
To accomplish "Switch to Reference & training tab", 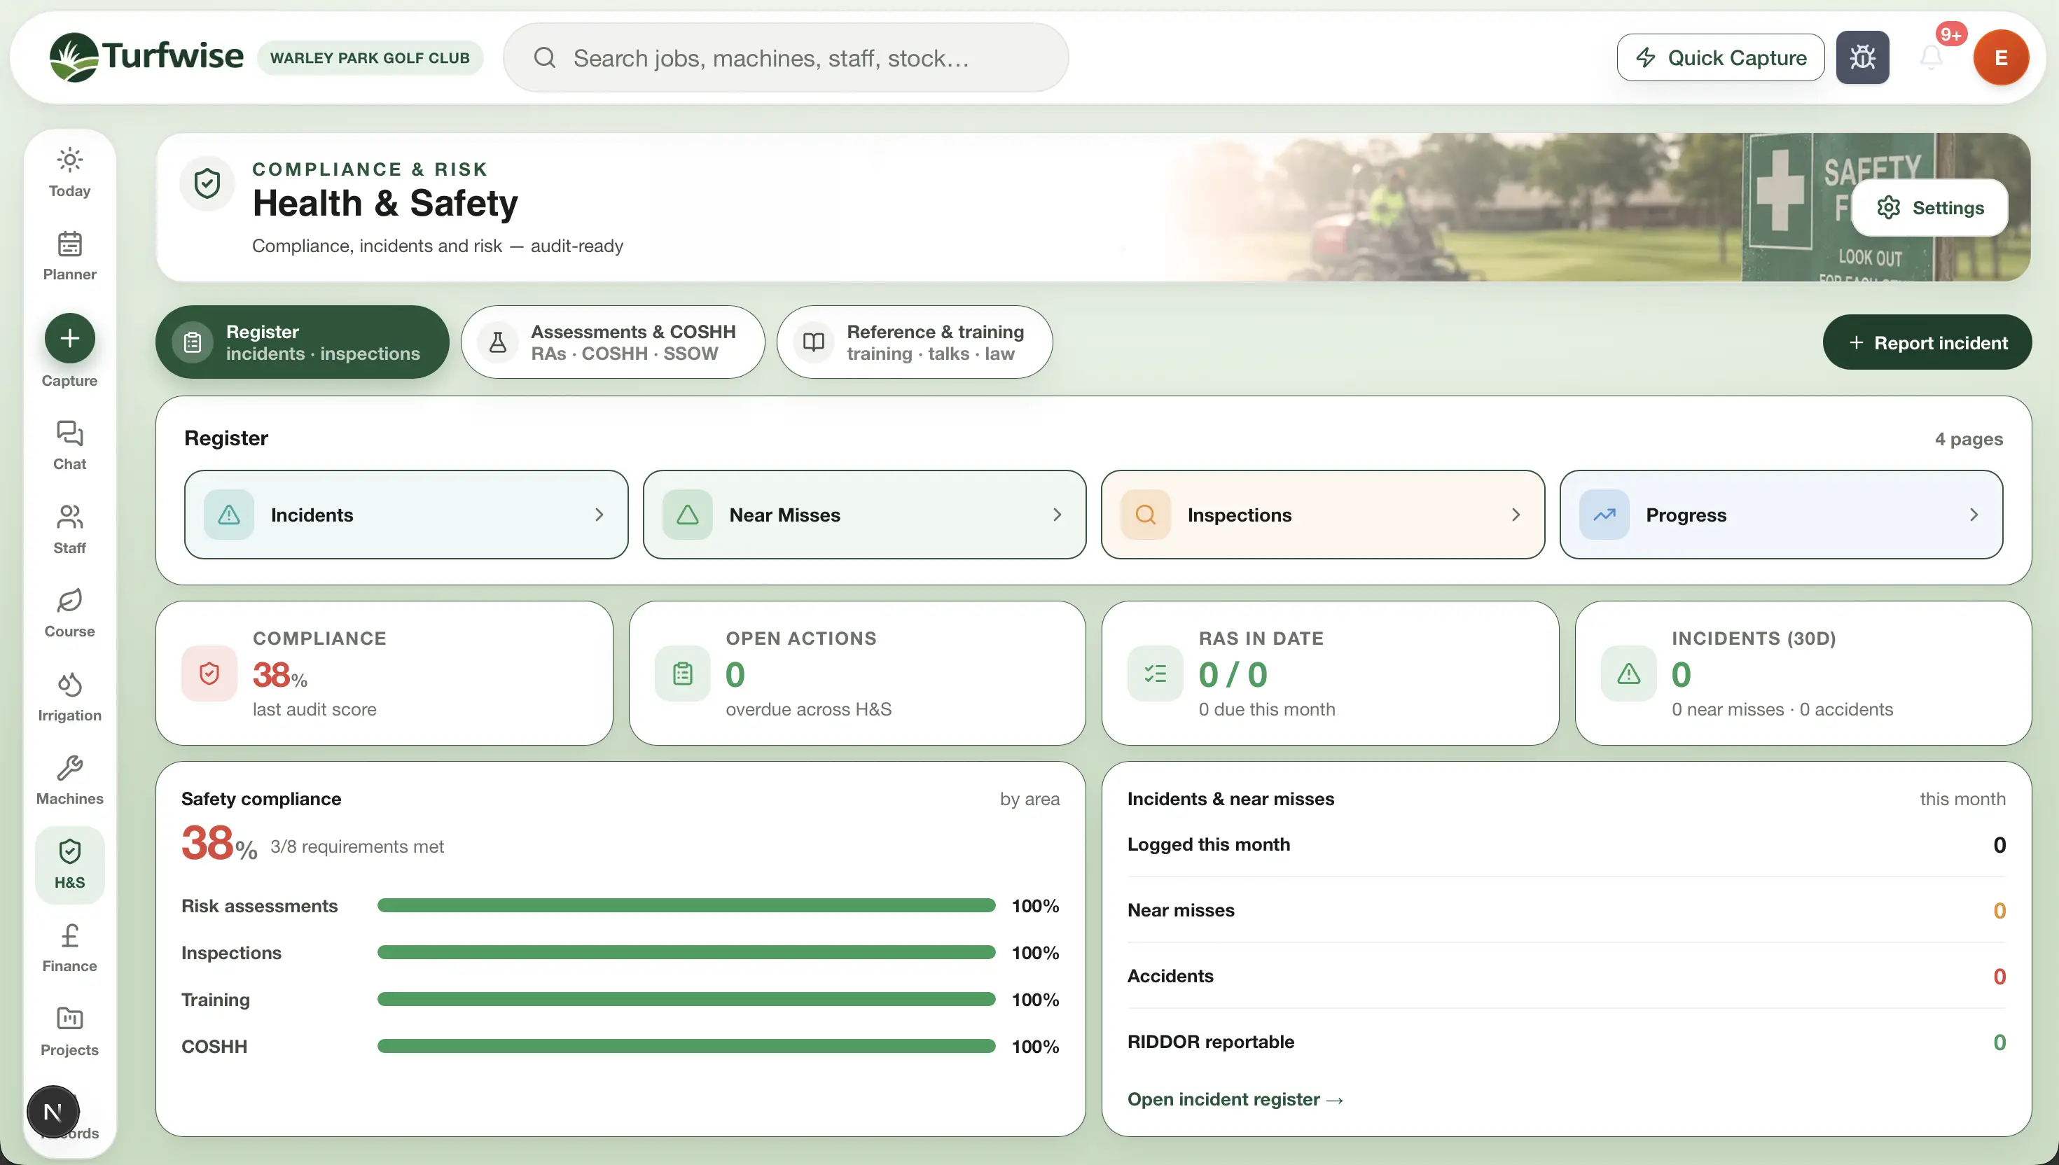I will 915,342.
